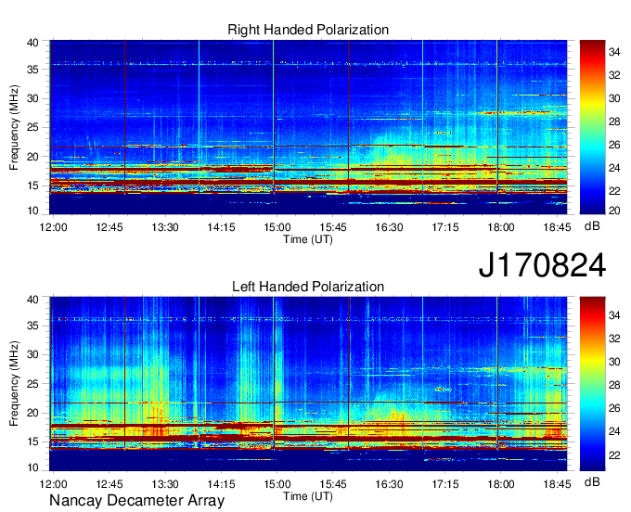The image size is (631, 512).
Task: Click the Left Handed Polarization spectrogram image
Action: 308,384
